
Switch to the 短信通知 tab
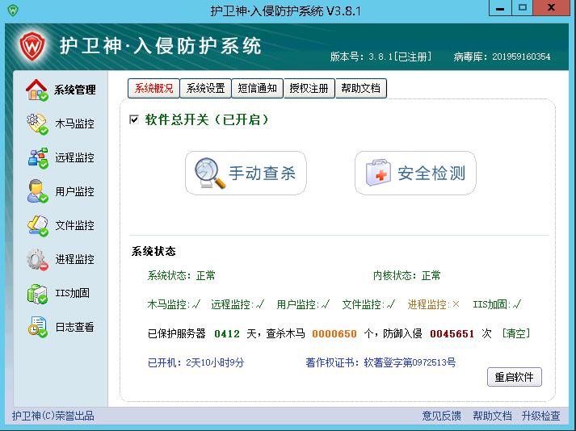257,89
